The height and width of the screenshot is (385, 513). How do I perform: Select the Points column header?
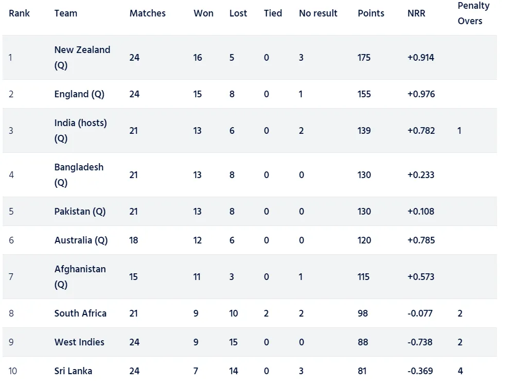371,13
